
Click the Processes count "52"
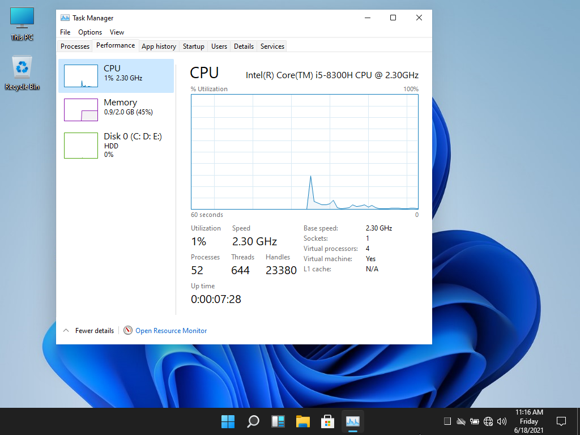197,270
